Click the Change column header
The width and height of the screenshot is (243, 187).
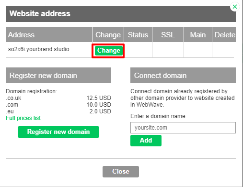click(x=108, y=34)
